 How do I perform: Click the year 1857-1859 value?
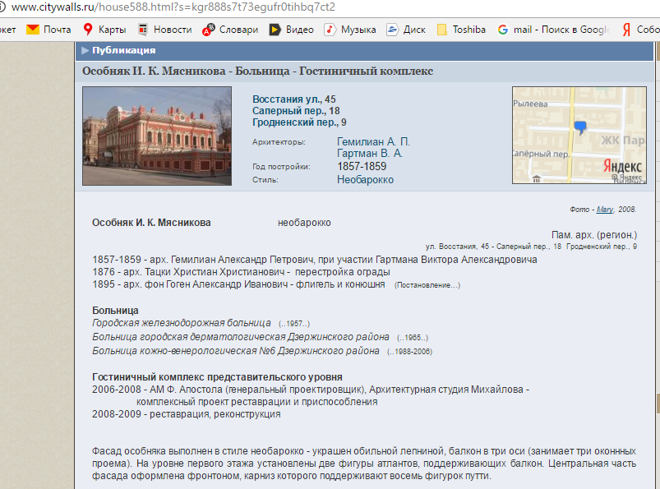362,166
